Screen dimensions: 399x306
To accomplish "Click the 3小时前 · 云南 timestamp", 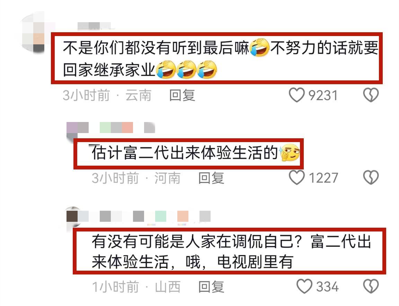I will point(107,95).
